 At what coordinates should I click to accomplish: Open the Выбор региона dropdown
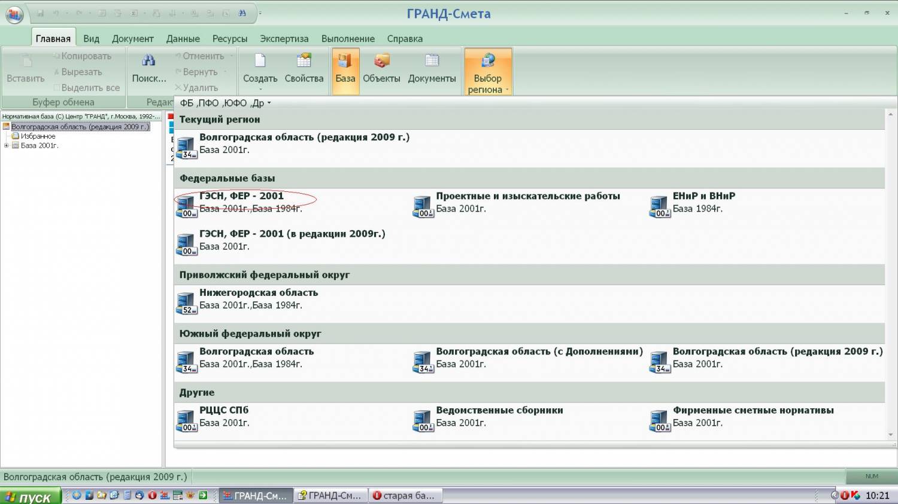click(488, 71)
